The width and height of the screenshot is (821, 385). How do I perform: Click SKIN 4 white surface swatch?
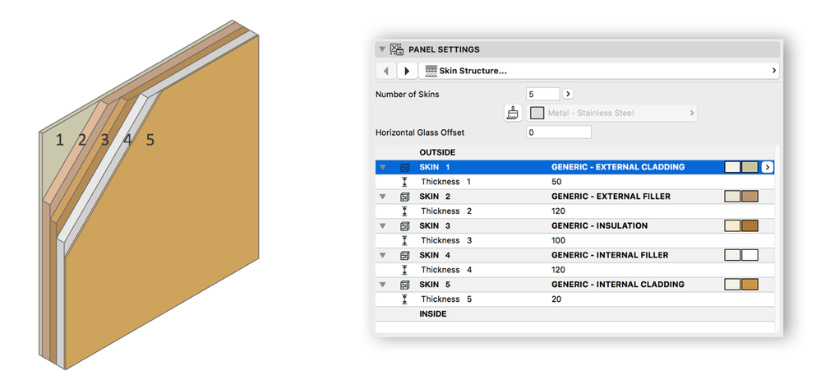tap(750, 255)
